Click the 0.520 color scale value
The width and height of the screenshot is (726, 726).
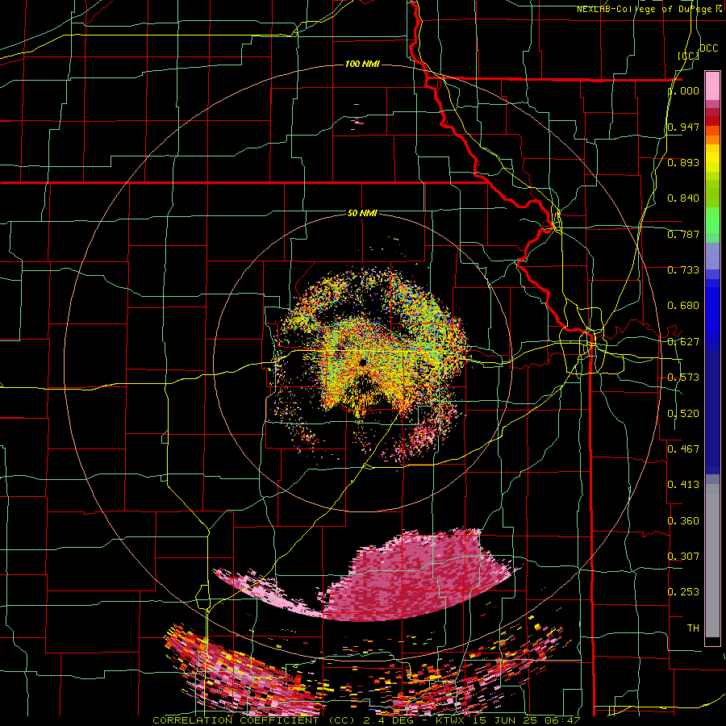[683, 414]
